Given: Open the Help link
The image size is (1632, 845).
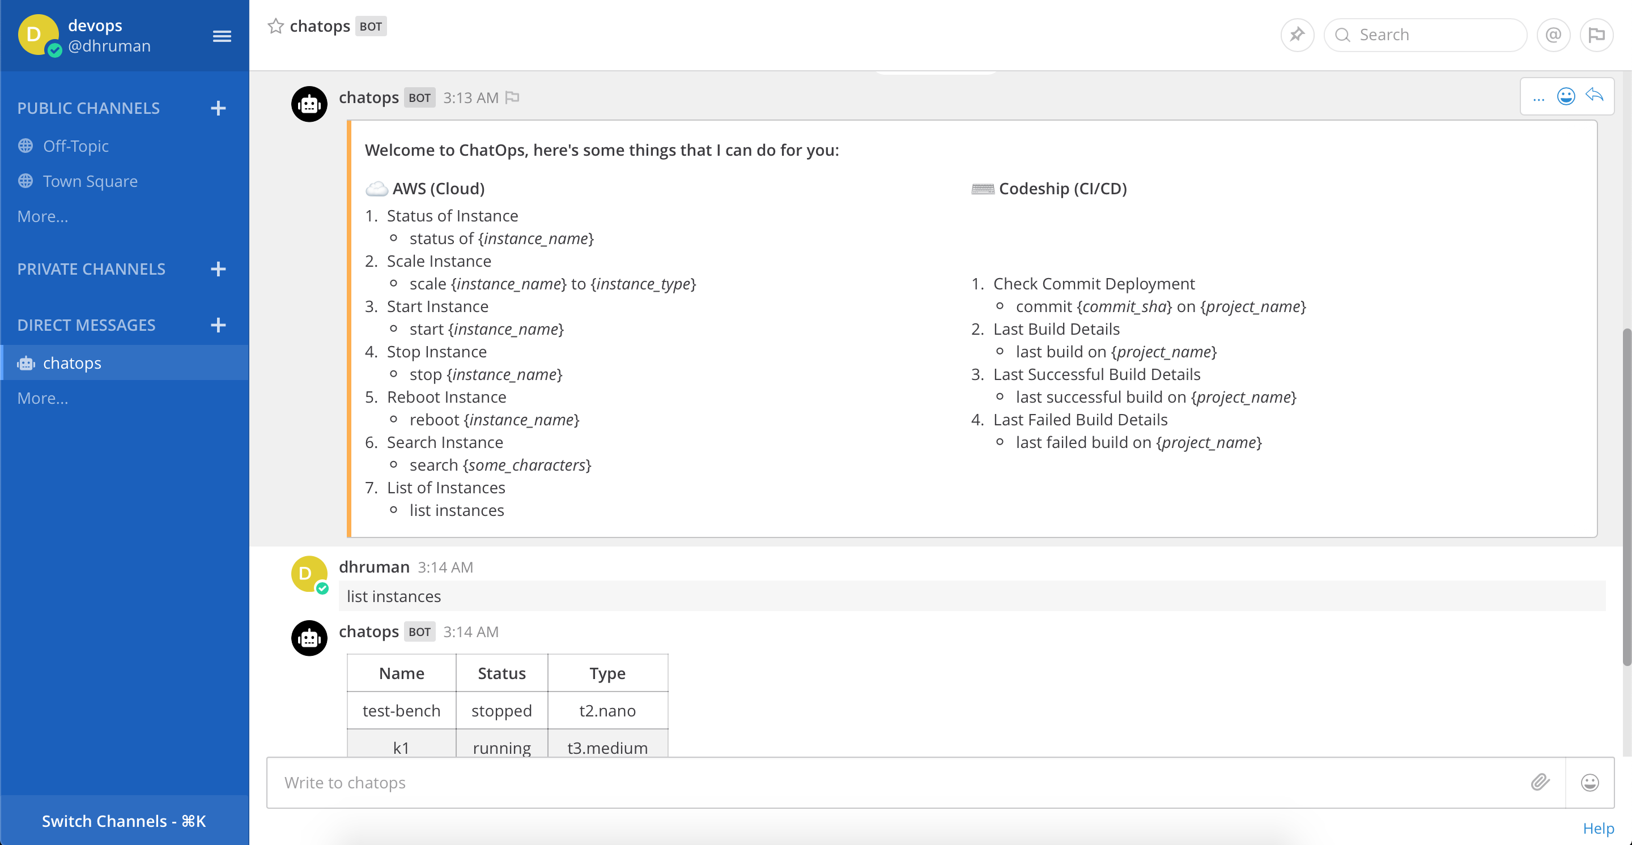Looking at the screenshot, I should pyautogui.click(x=1598, y=828).
